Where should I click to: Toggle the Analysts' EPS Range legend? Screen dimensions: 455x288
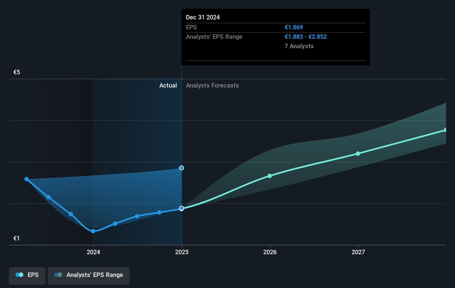click(x=89, y=276)
